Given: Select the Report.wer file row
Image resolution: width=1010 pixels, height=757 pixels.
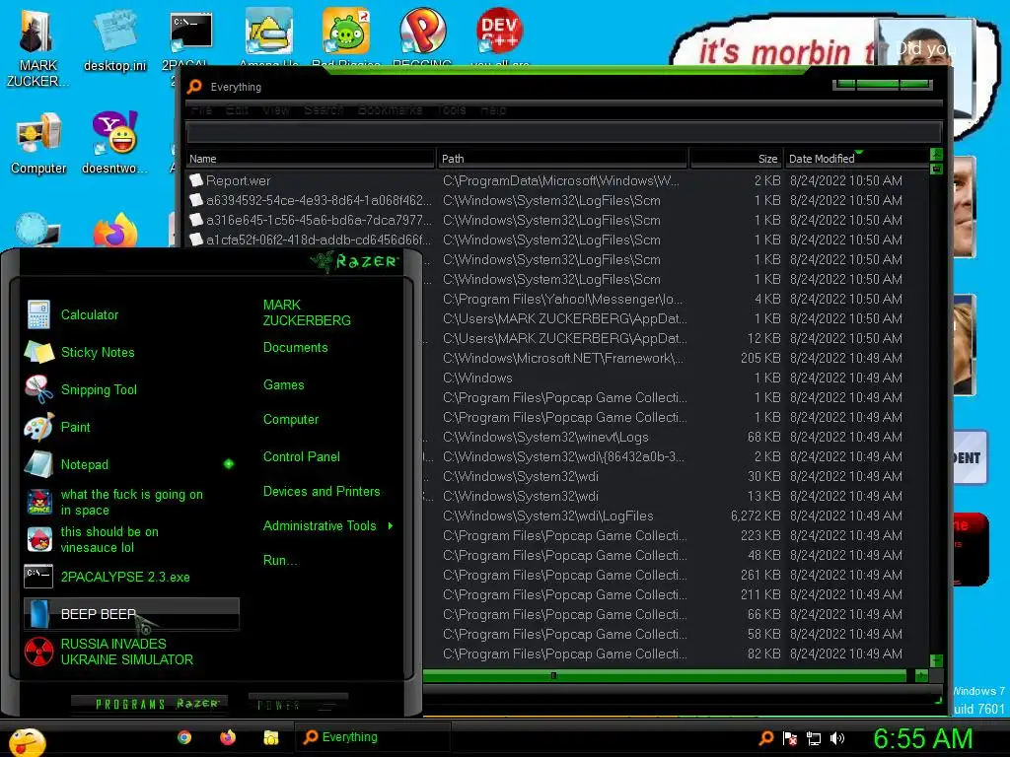Looking at the screenshot, I should [557, 181].
